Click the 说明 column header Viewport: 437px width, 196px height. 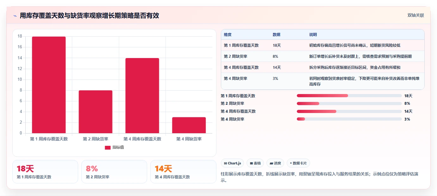pos(313,35)
